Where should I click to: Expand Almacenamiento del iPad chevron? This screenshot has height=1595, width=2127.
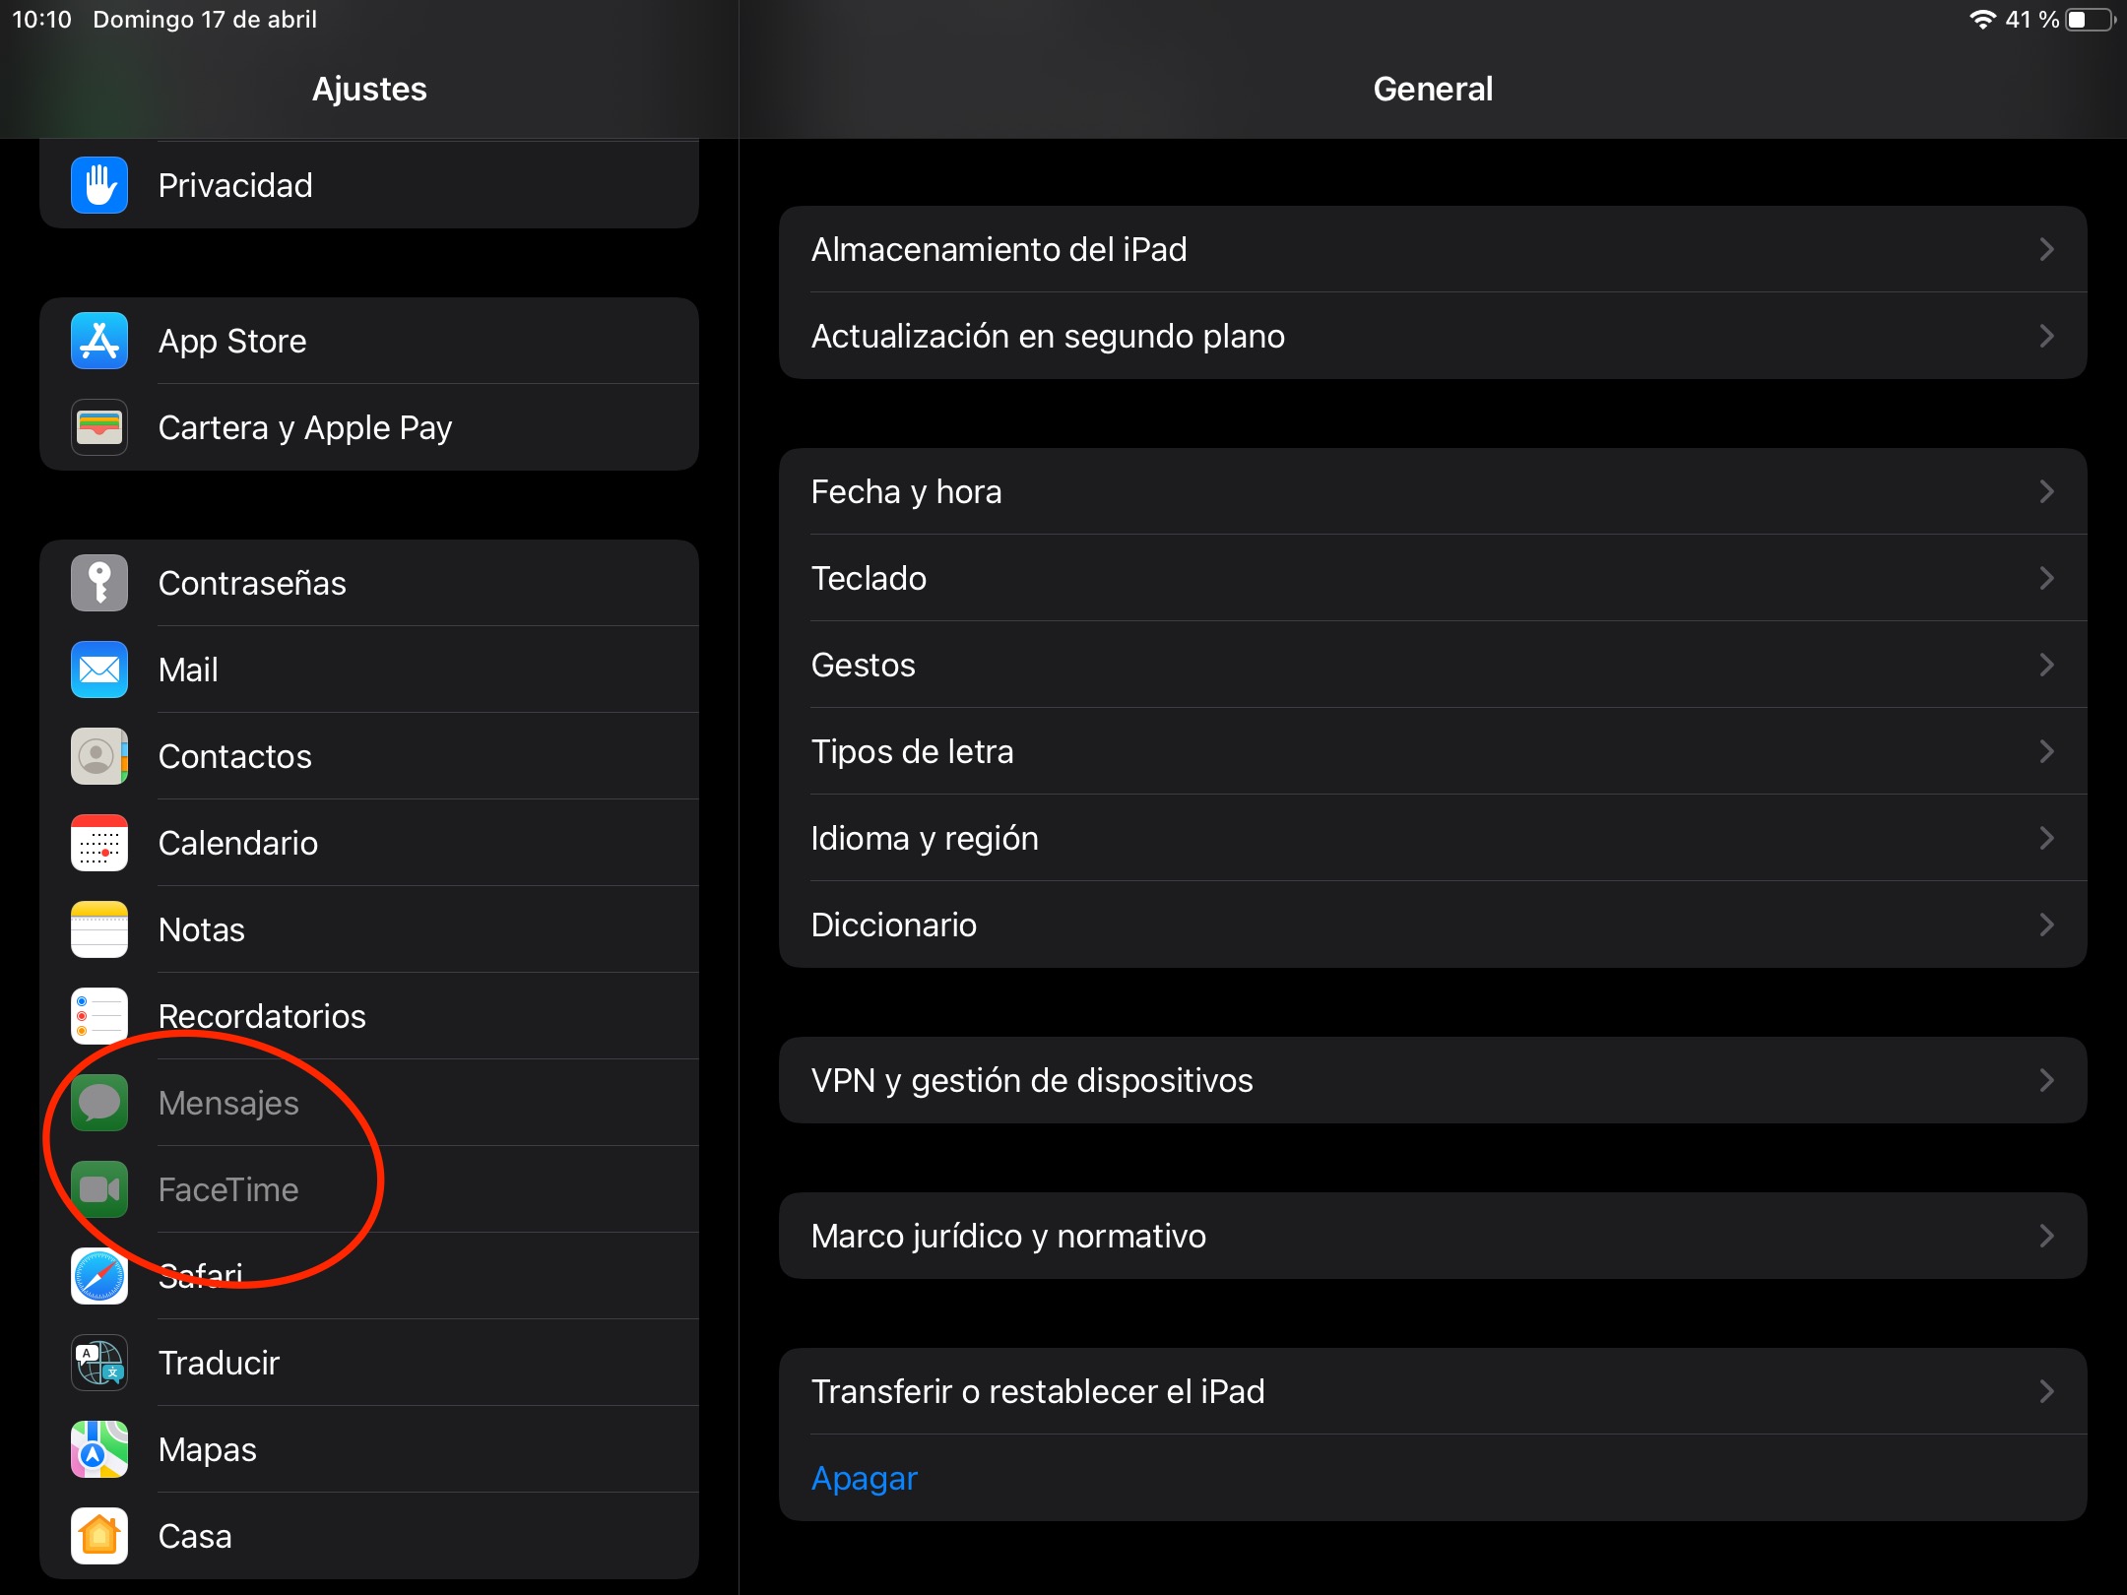[2047, 249]
